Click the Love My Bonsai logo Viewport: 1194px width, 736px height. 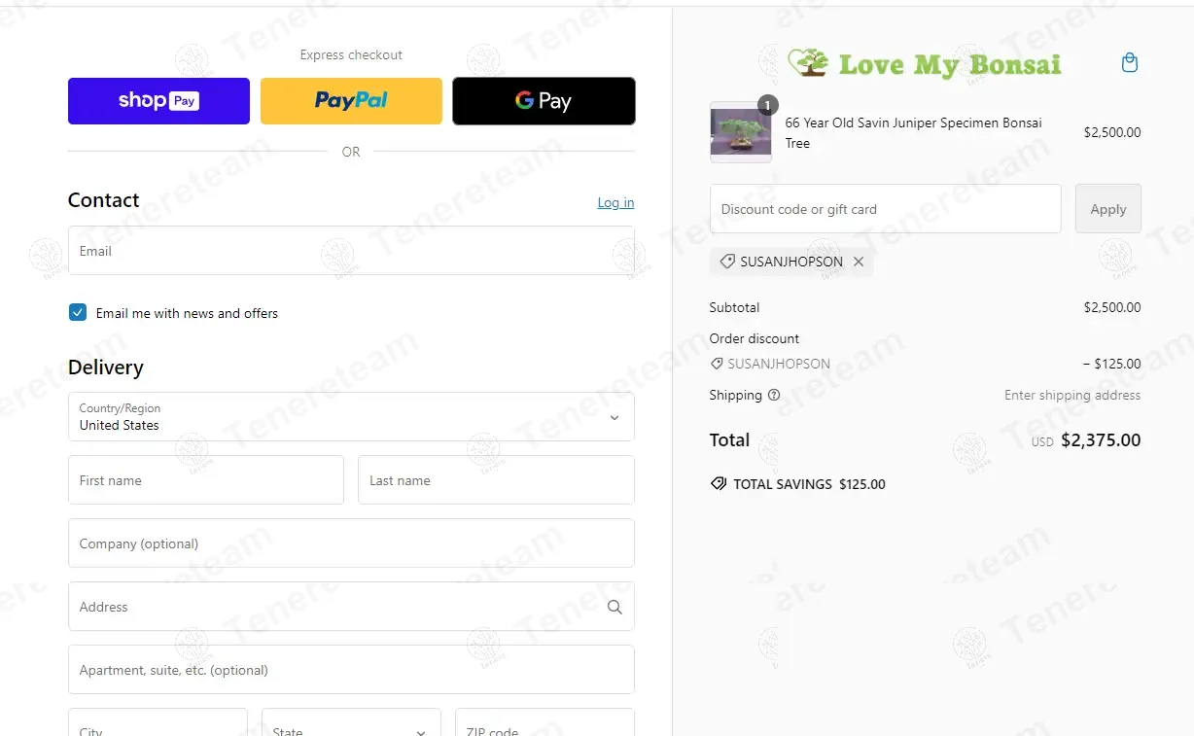click(x=924, y=64)
